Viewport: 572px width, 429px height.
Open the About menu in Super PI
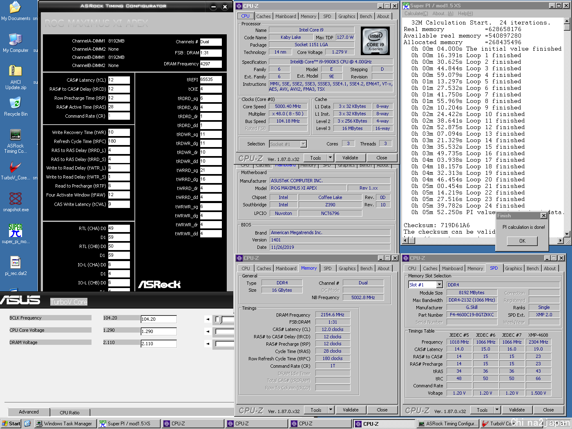tap(444, 13)
